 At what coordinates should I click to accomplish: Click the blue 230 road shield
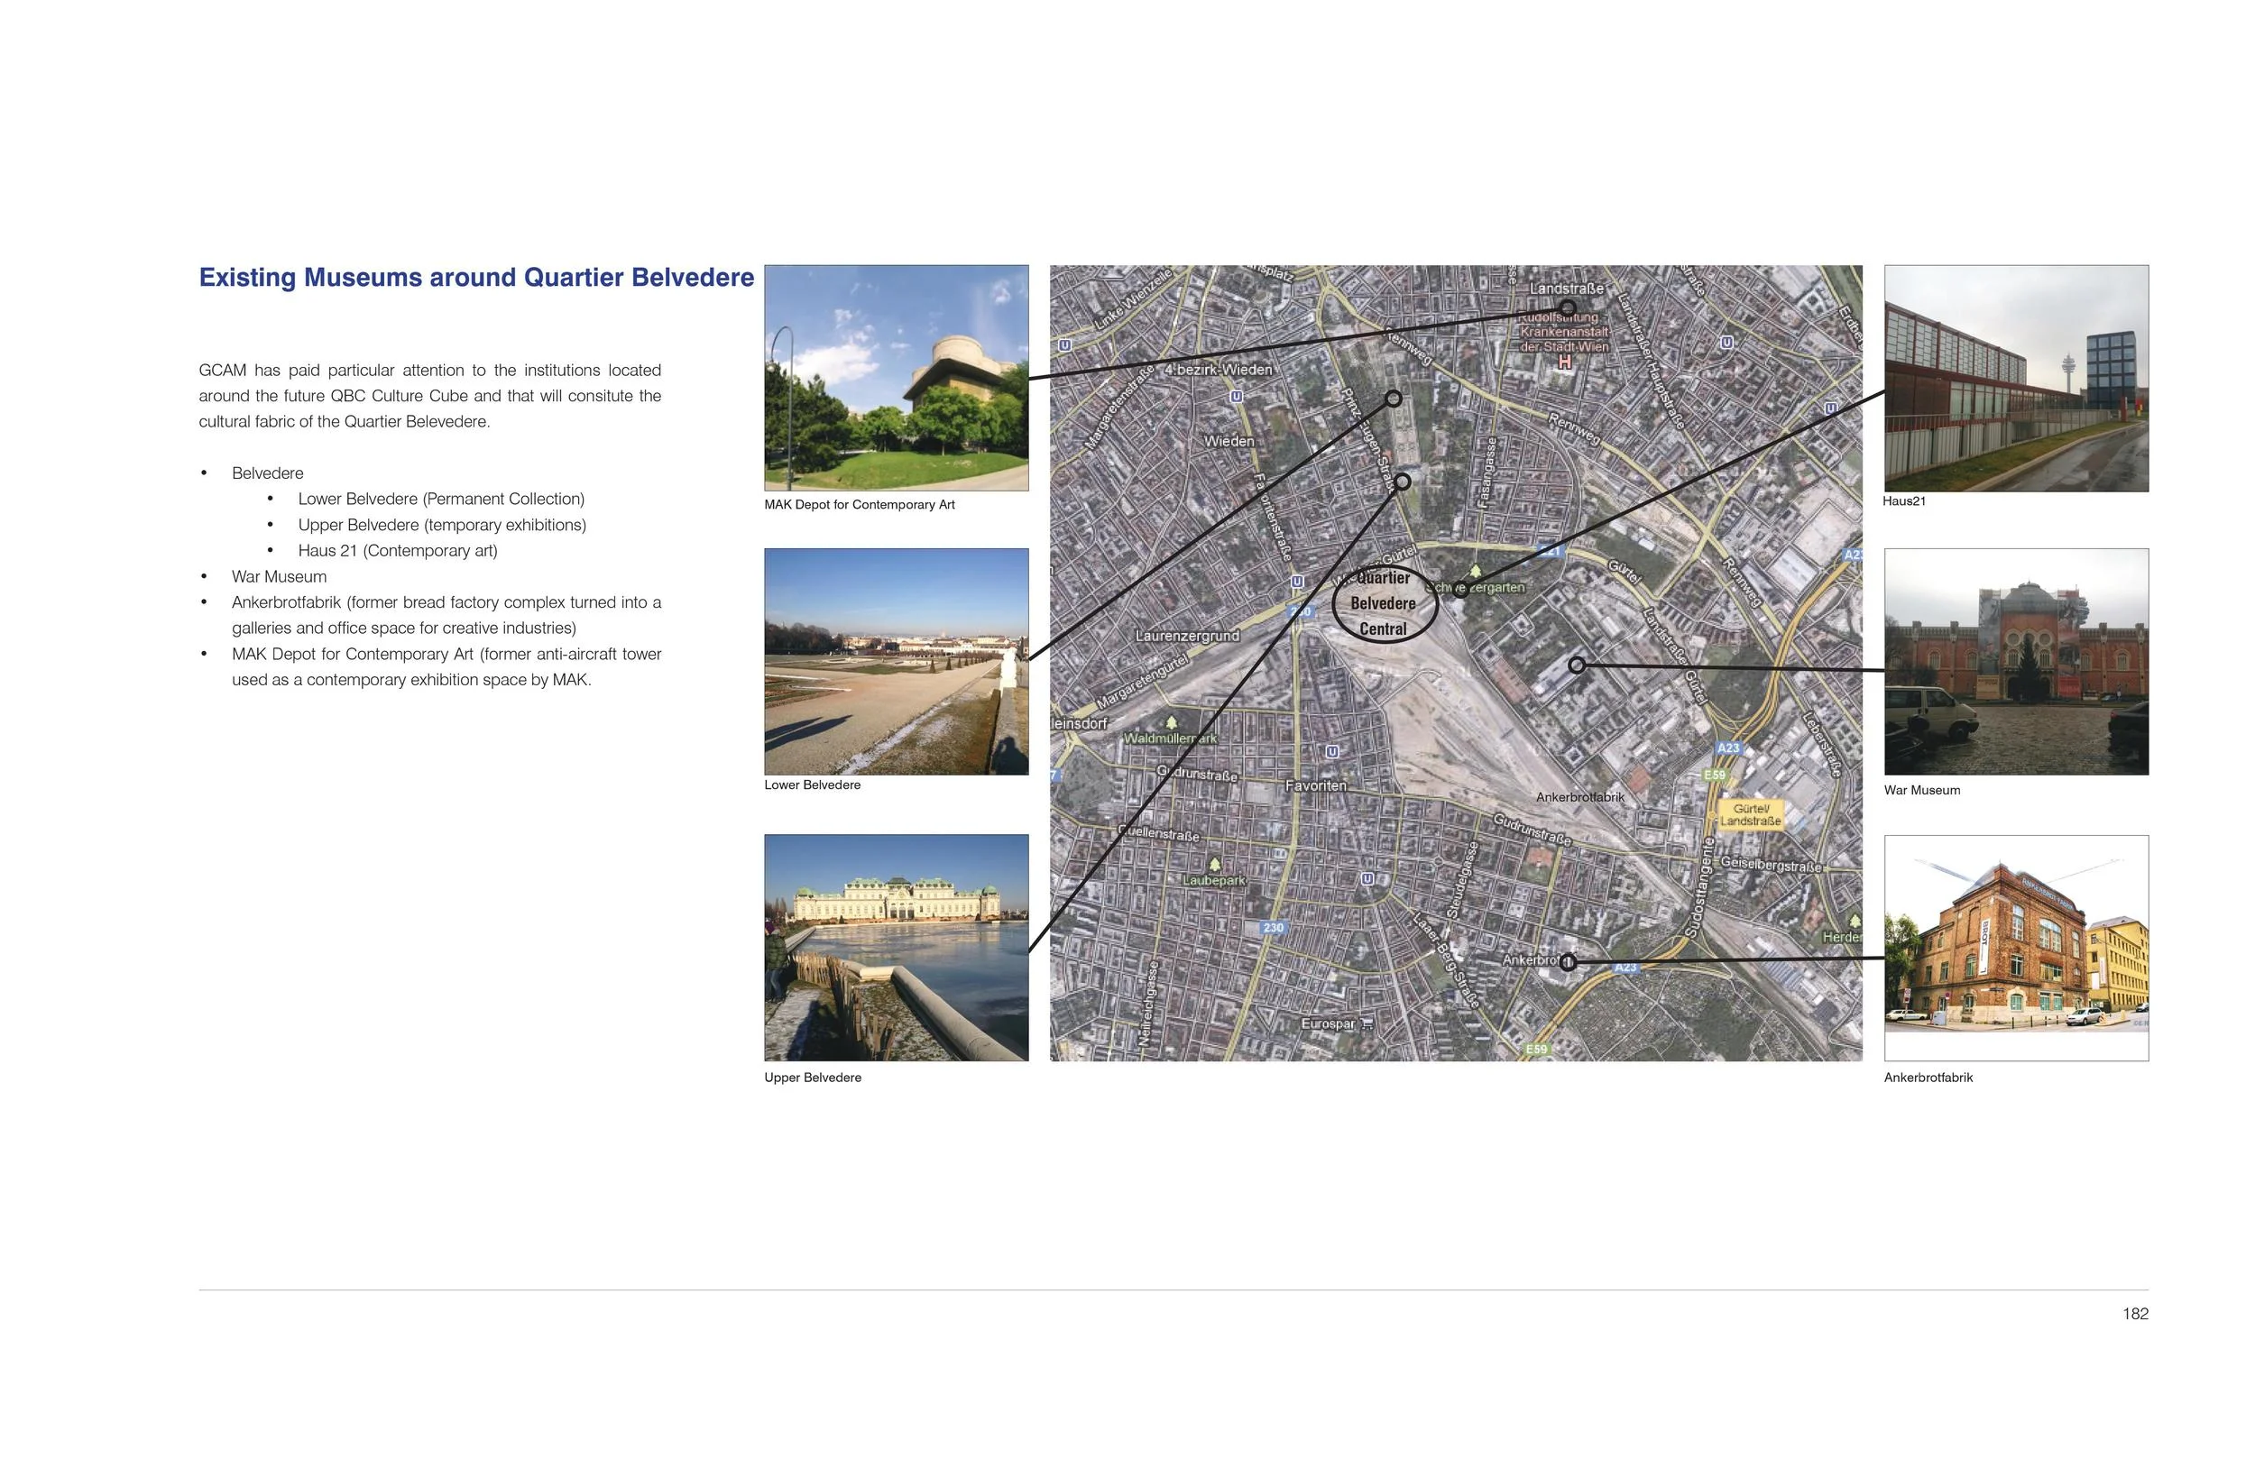click(1273, 928)
